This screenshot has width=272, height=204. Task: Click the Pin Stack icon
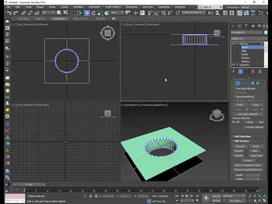click(x=233, y=71)
